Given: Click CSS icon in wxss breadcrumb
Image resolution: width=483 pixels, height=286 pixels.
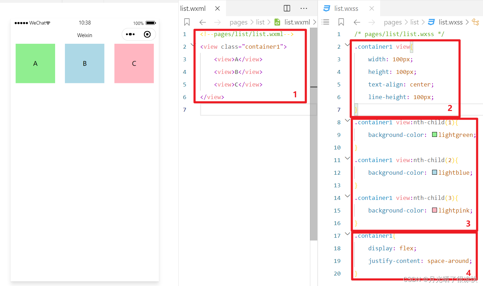Looking at the screenshot, I should click(431, 22).
